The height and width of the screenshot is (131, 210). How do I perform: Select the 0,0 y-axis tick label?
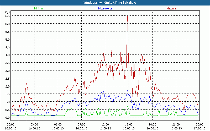coord(7,117)
